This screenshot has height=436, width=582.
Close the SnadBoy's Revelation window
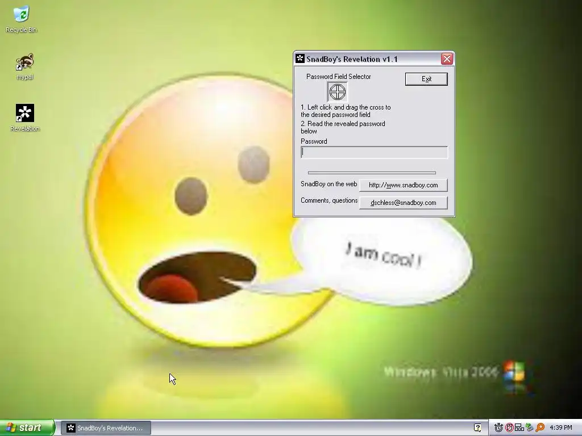click(x=447, y=59)
